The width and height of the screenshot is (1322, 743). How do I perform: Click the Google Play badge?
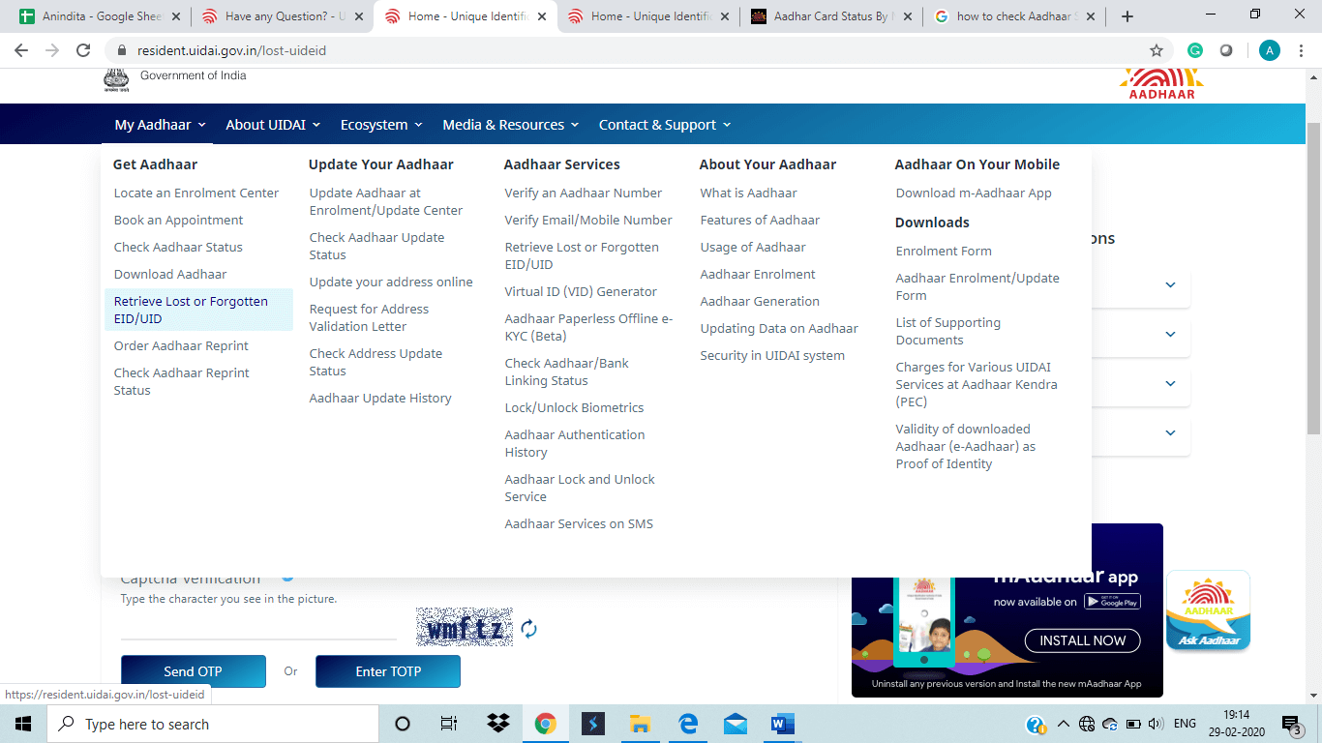coord(1112,602)
